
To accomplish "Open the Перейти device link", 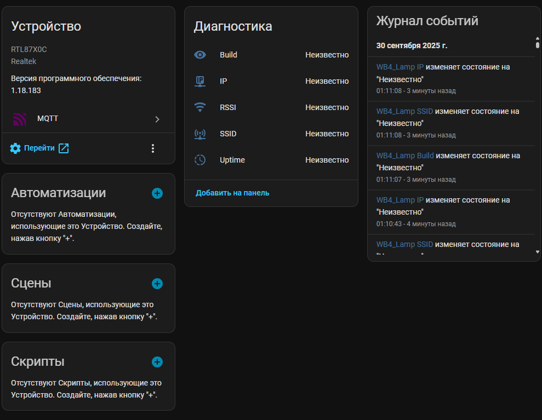I will click(x=39, y=148).
